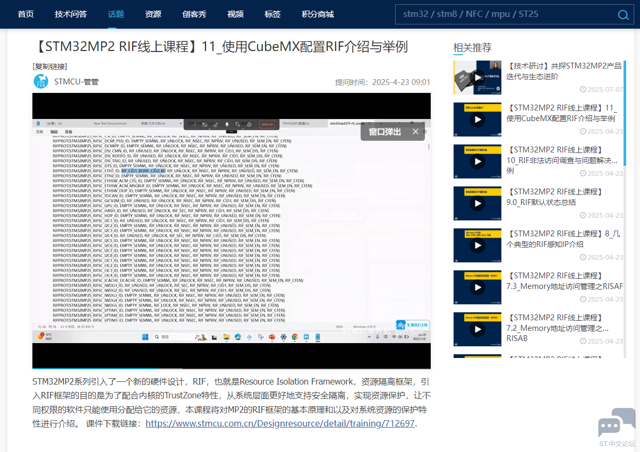Click the 相关推荐 section heading

point(472,47)
